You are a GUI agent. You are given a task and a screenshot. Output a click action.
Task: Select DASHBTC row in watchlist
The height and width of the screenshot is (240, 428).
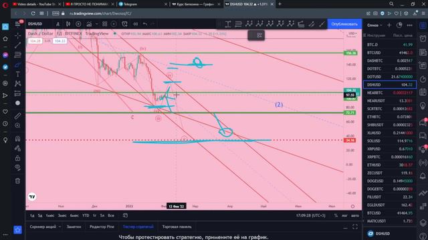(x=390, y=61)
